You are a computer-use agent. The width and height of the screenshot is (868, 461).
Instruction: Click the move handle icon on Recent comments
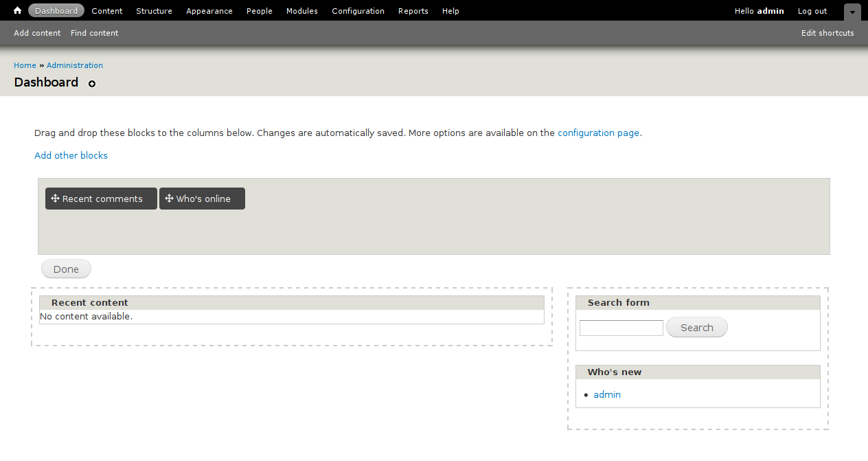tap(56, 199)
